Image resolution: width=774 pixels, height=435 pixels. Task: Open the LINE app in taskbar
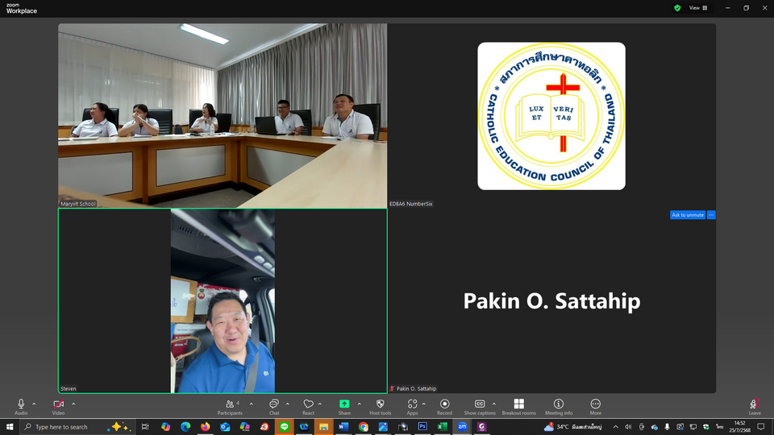[x=284, y=427]
